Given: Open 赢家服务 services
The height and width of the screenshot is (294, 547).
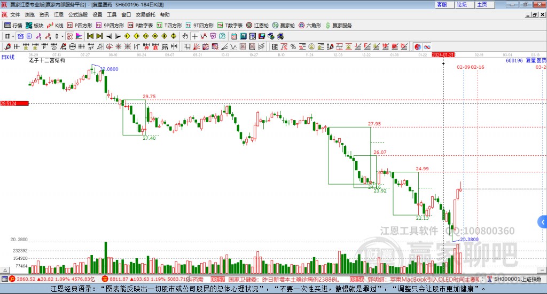Looking at the screenshot, I should point(338,26).
